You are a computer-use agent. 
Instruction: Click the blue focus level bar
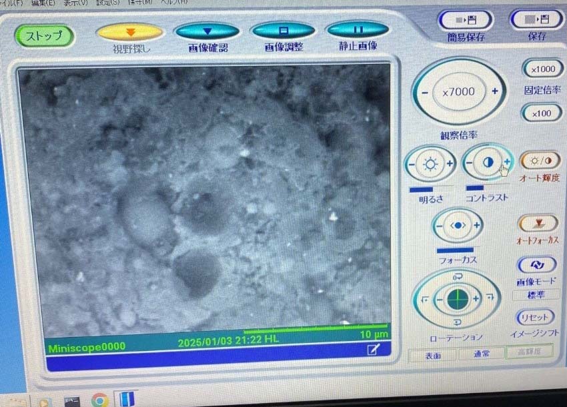(456, 250)
